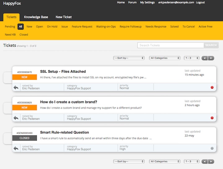Click reply arrow on Smart Rule ticket
Screen dimensions: 223x169
coord(16,148)
